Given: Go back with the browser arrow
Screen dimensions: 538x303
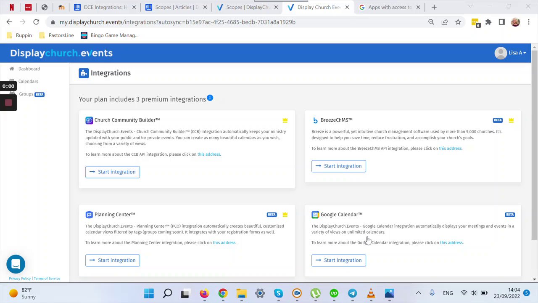Looking at the screenshot, I should point(9,22).
